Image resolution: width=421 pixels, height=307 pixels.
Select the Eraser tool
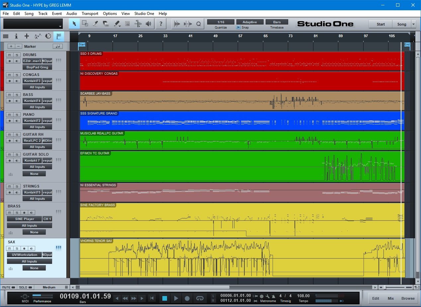(106, 24)
